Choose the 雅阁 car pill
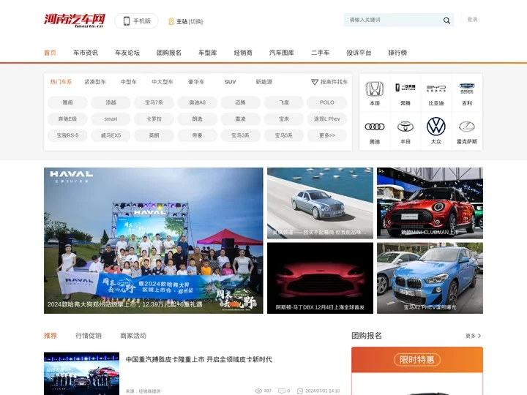This screenshot has width=527, height=395. pos(67,102)
